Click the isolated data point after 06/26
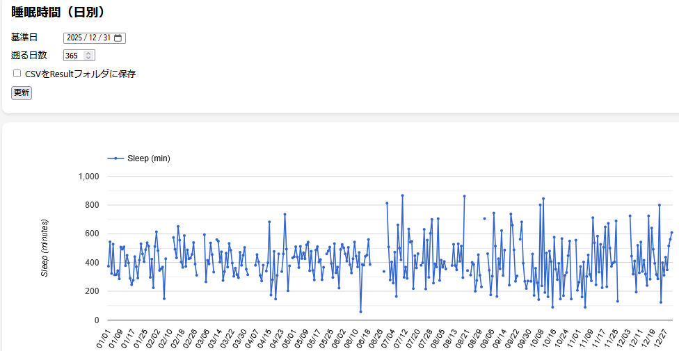This screenshot has height=351, width=679. click(383, 271)
